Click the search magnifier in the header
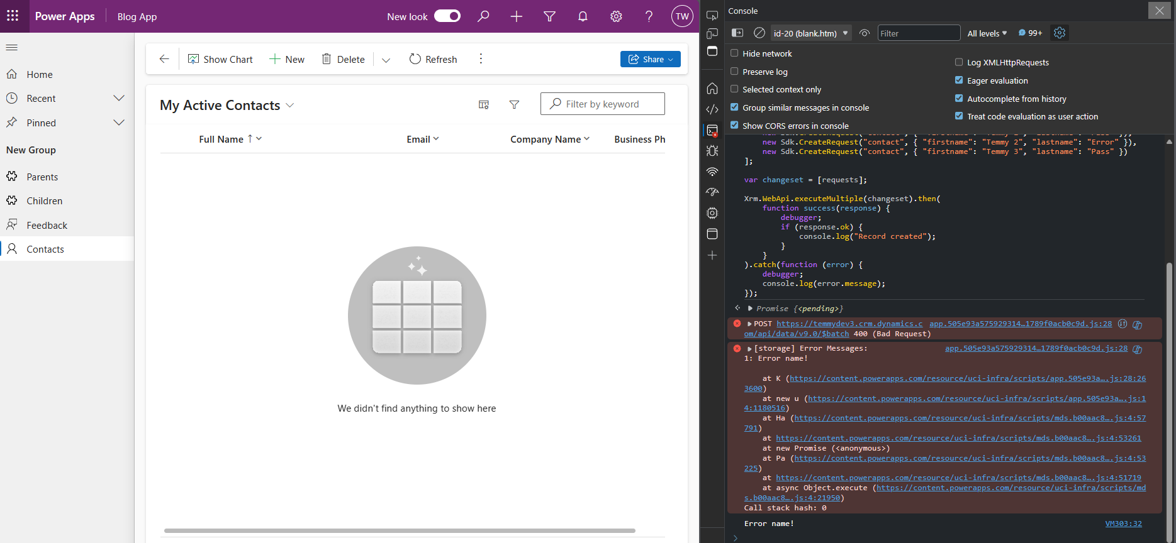Screen dimensions: 1176x543 coord(483,16)
